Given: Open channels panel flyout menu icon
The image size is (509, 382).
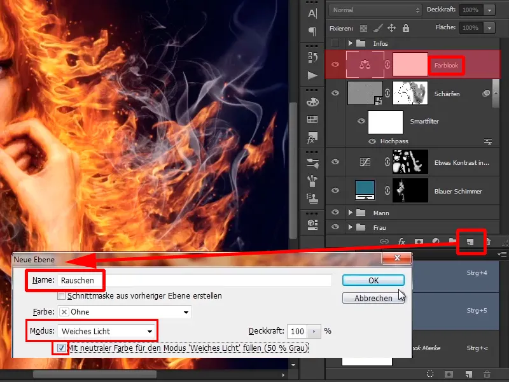Looking at the screenshot, I should [502, 254].
